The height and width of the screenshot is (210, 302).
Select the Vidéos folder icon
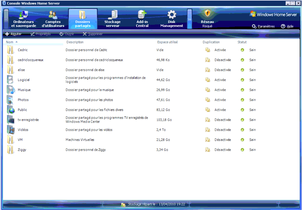(10, 130)
